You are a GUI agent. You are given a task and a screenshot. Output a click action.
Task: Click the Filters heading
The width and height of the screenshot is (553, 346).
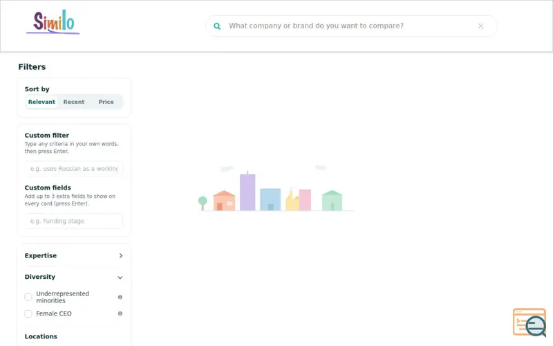[32, 66]
